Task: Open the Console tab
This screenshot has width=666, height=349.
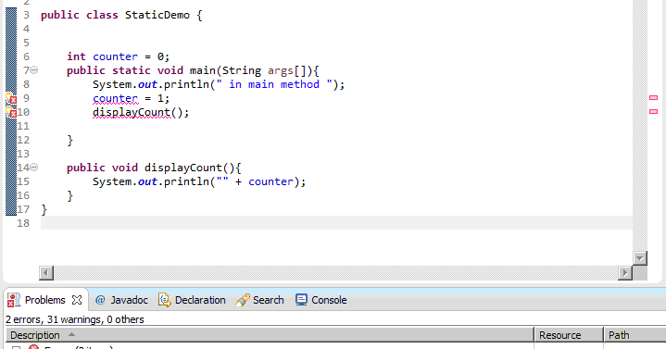Action: pos(329,300)
